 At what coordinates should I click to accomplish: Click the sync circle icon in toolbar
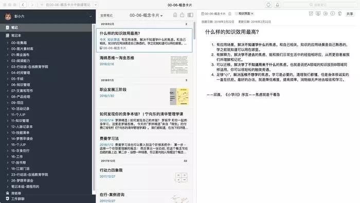coord(268,5)
